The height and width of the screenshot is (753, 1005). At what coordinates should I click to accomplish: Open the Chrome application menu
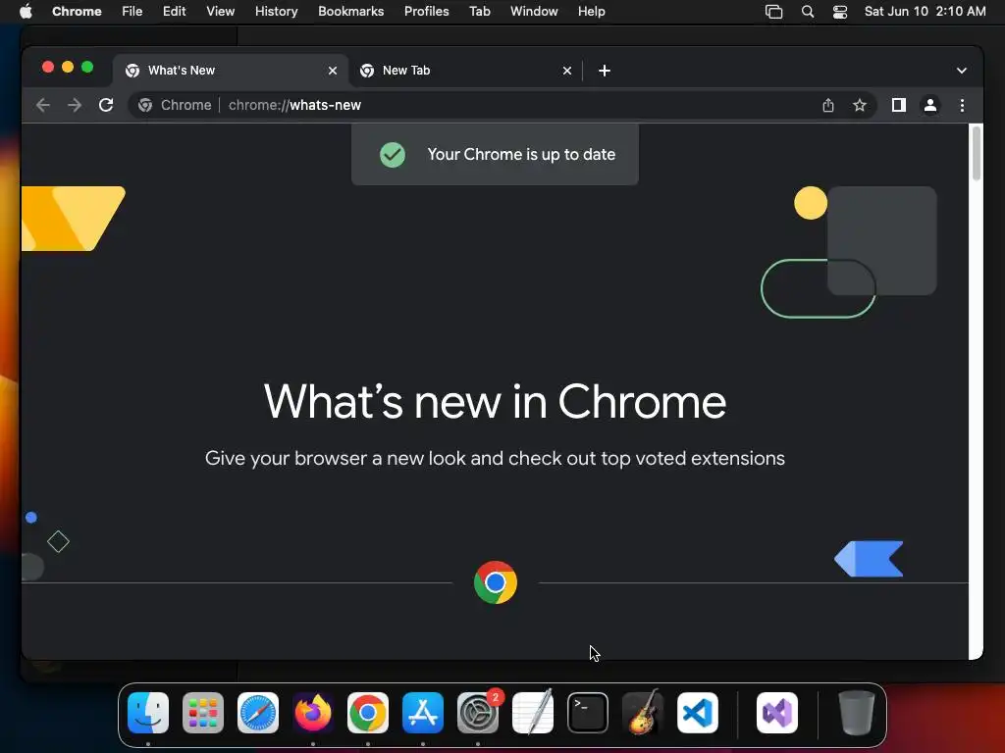click(77, 12)
